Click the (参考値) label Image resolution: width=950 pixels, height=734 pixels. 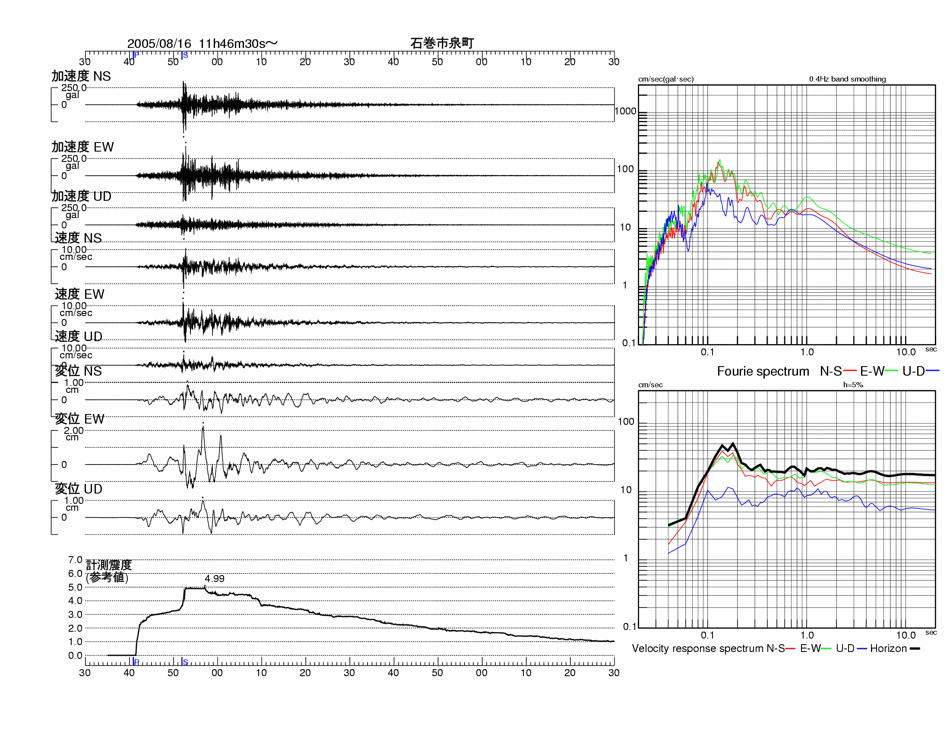107,577
